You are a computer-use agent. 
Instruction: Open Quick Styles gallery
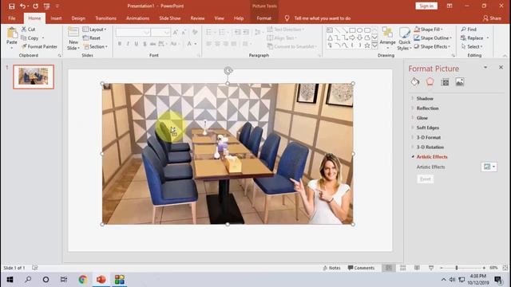405,38
